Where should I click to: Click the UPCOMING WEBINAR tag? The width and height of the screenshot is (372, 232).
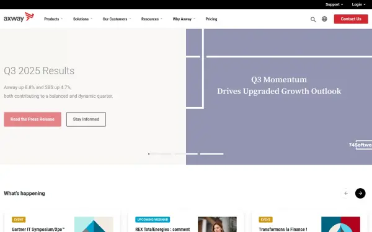click(x=153, y=220)
